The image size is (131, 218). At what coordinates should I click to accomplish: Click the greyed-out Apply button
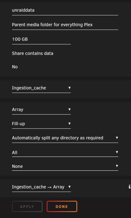coord(27,206)
